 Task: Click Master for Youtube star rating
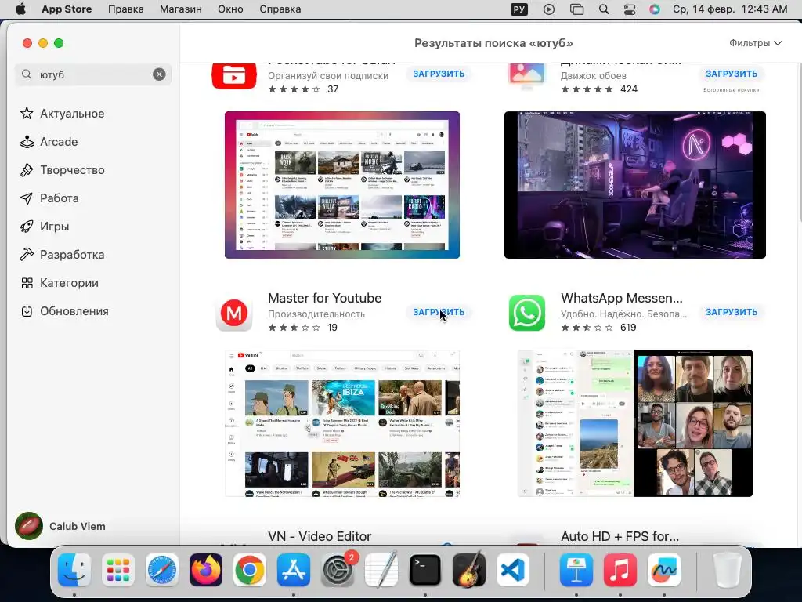[x=294, y=328]
